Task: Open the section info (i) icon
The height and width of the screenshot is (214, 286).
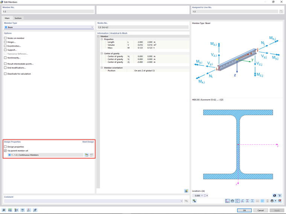Action: click(x=274, y=196)
